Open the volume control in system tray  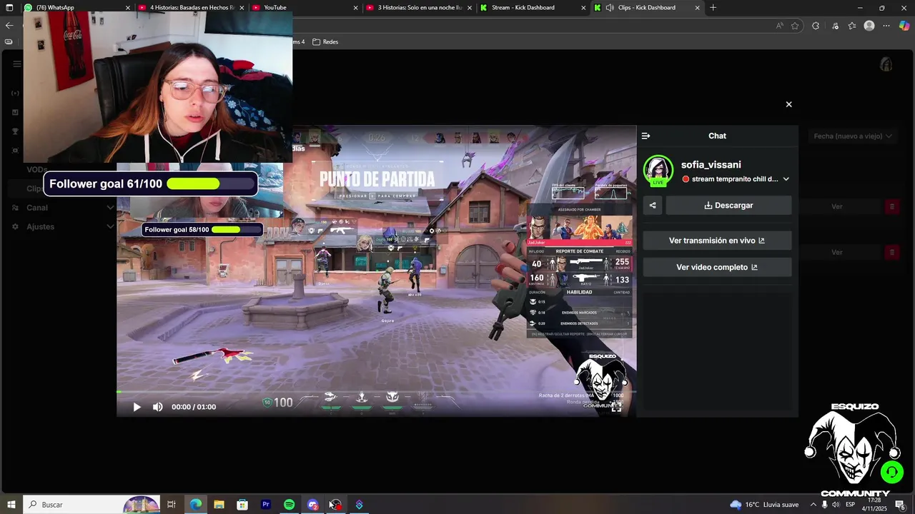click(836, 505)
